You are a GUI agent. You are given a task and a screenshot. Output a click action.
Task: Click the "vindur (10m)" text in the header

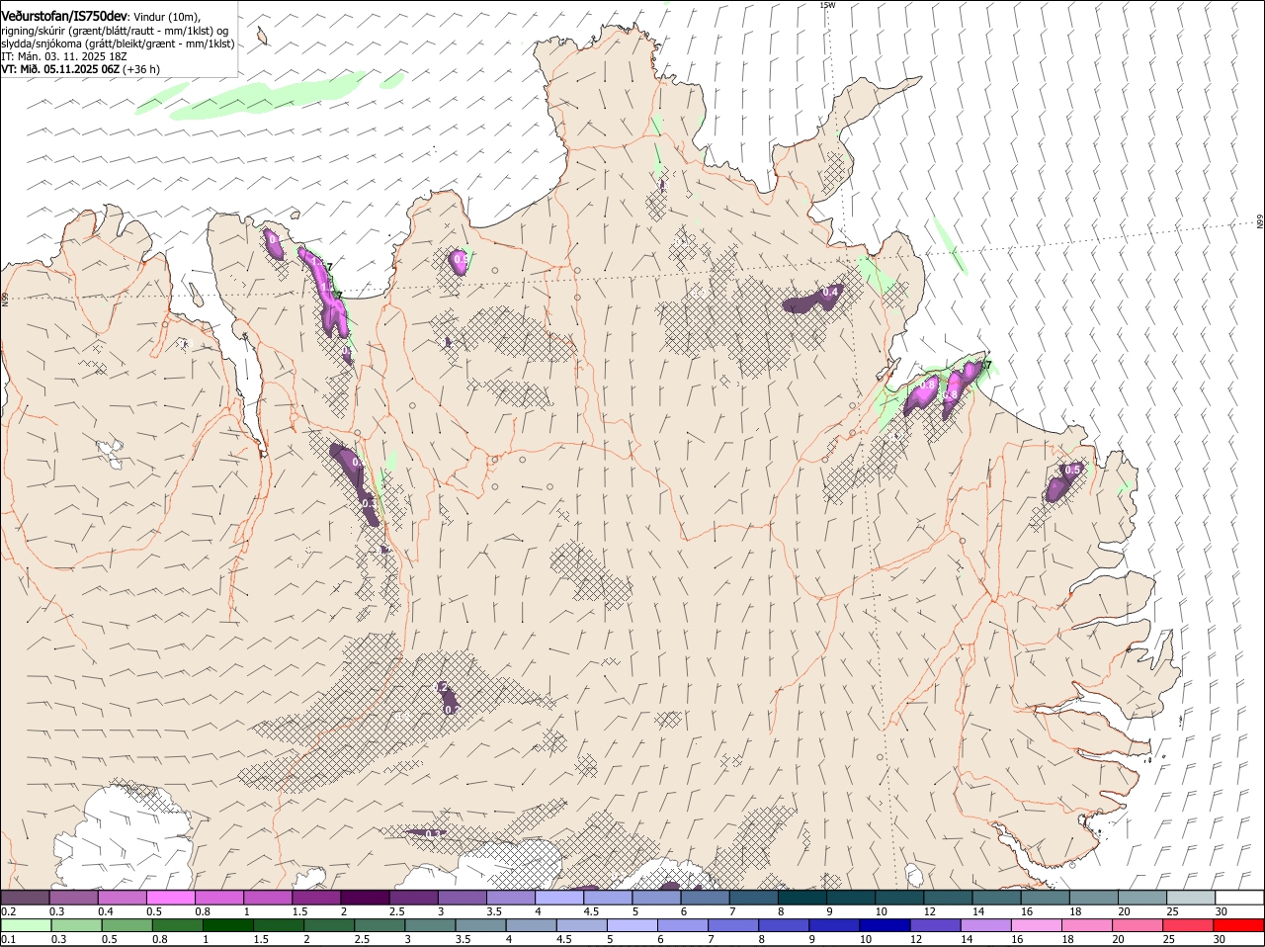click(166, 18)
